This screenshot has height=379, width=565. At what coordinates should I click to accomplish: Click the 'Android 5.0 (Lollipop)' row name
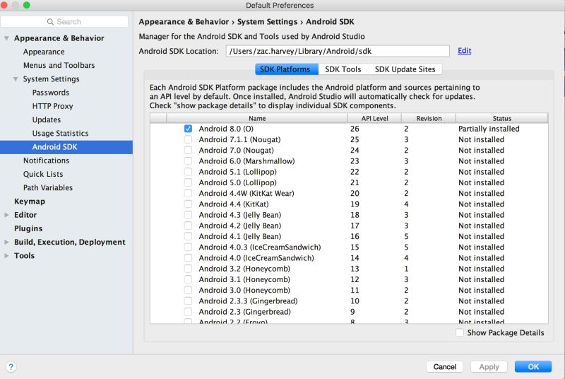tap(238, 182)
